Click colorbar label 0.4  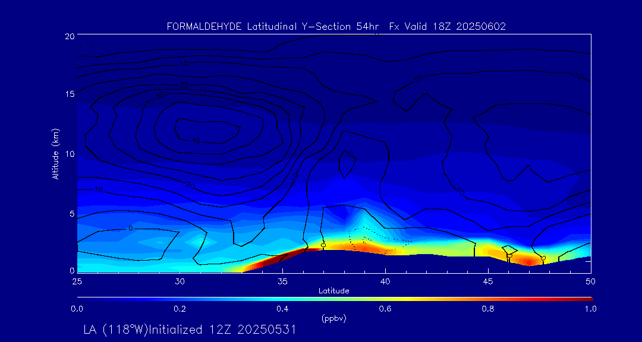(x=282, y=309)
